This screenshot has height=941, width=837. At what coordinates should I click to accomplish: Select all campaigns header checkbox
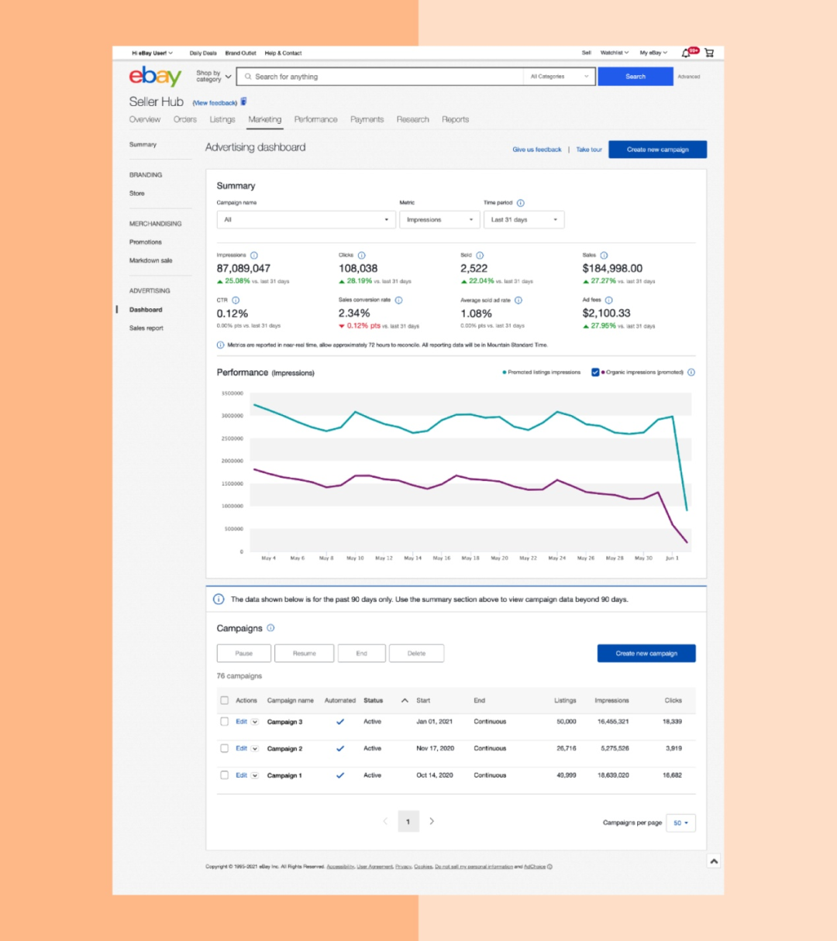pos(225,700)
